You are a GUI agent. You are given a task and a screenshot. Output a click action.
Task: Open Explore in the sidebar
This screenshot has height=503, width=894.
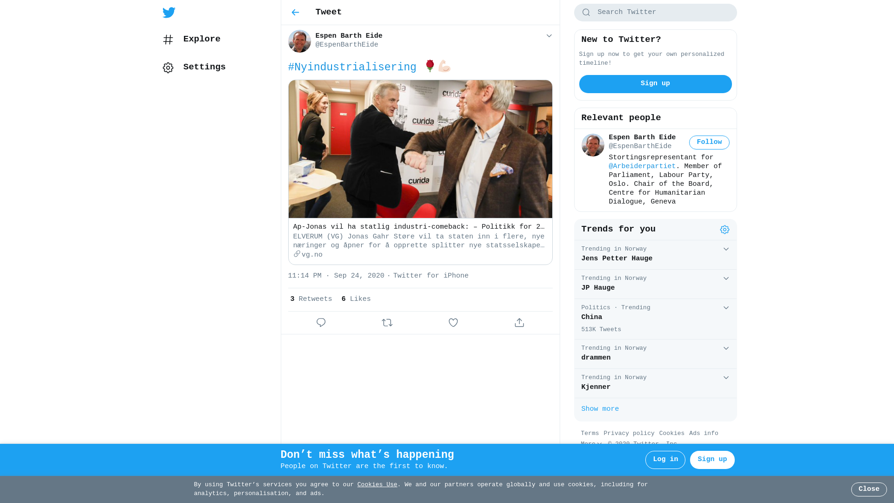click(191, 40)
